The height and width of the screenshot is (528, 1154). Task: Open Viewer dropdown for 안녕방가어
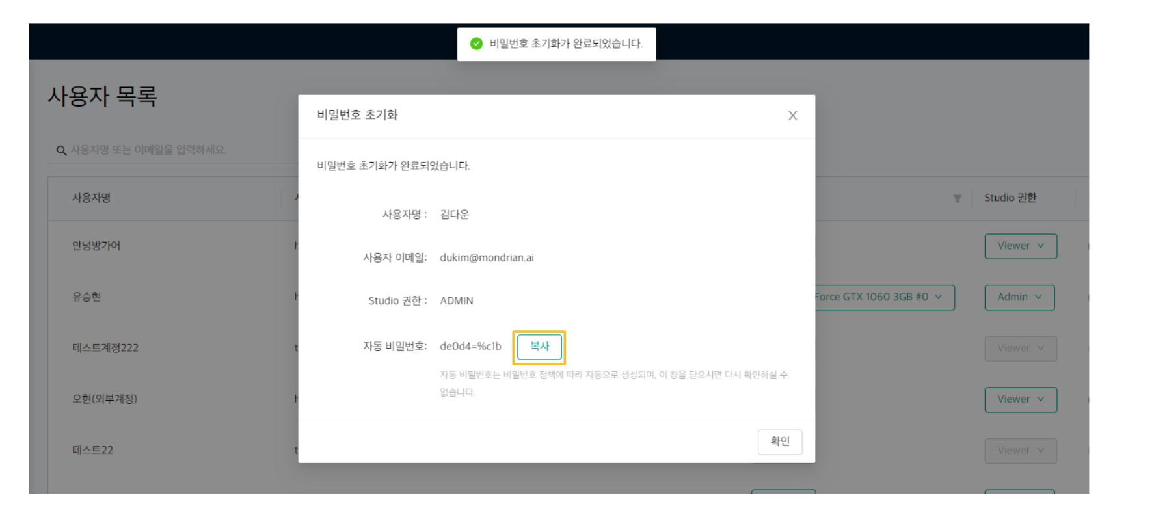pos(1020,246)
